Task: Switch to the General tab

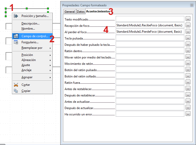Action: 70,12
